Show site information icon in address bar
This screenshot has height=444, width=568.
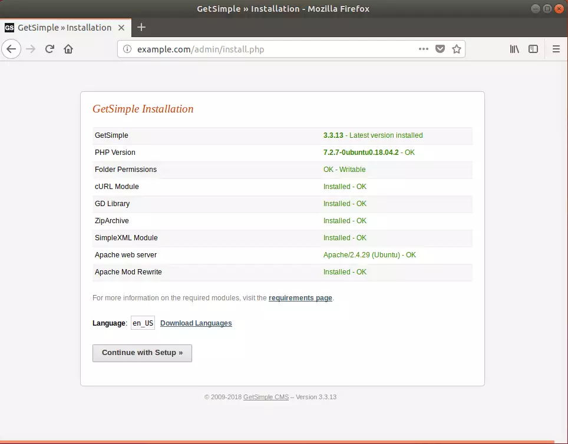coord(127,49)
